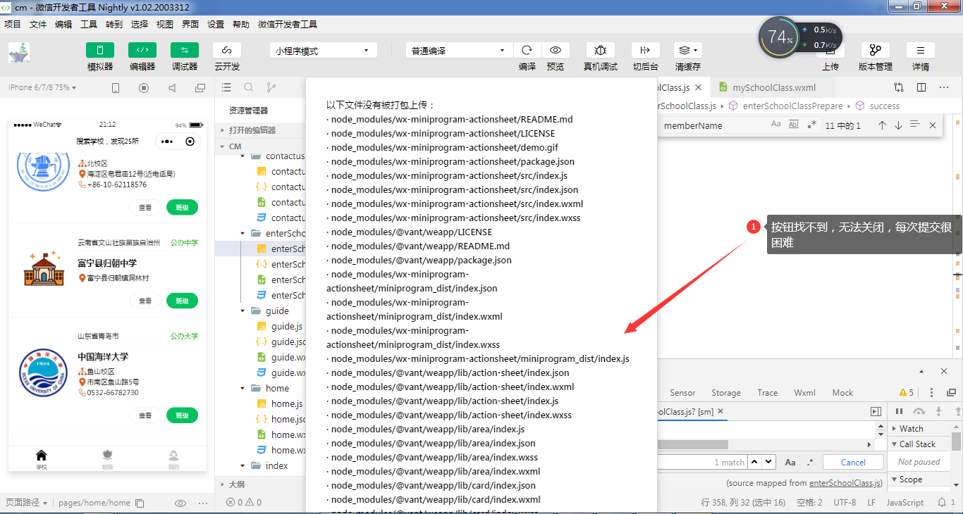Open the 微信开发者工具 menu
This screenshot has width=963, height=514.
(x=288, y=24)
